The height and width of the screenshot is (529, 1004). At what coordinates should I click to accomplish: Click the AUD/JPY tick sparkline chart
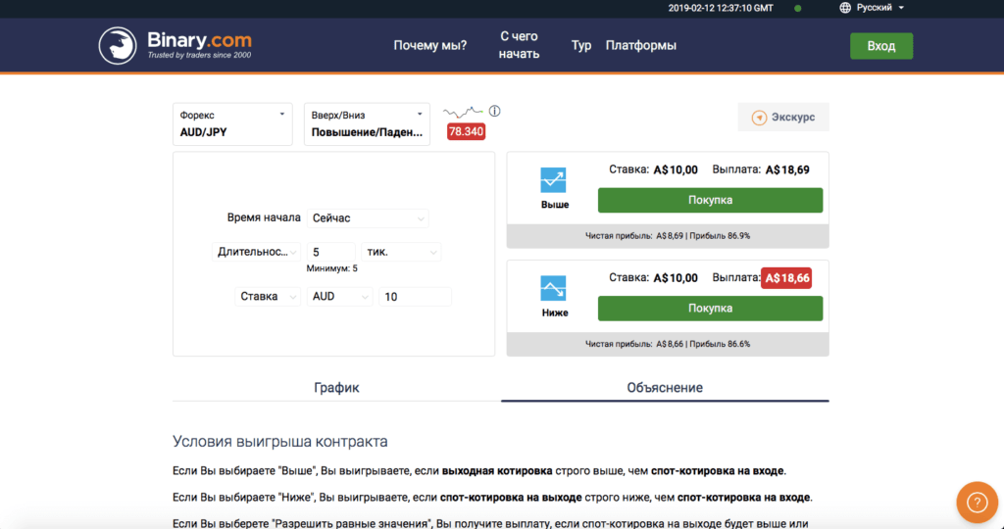464,111
